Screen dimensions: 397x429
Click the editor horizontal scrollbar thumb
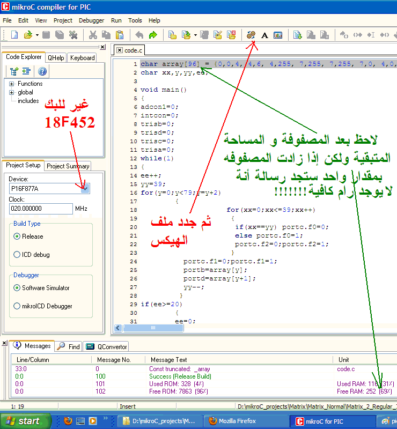point(153,328)
